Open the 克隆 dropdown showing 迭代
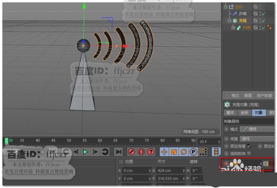277x188 pixels. coord(257,139)
